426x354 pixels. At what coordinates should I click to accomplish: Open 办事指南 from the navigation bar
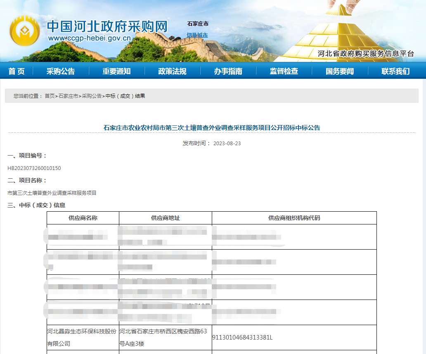(228, 71)
